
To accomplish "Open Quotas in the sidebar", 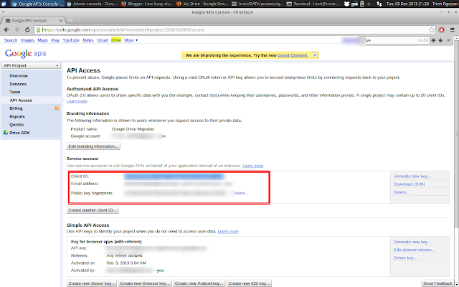I will (16, 124).
